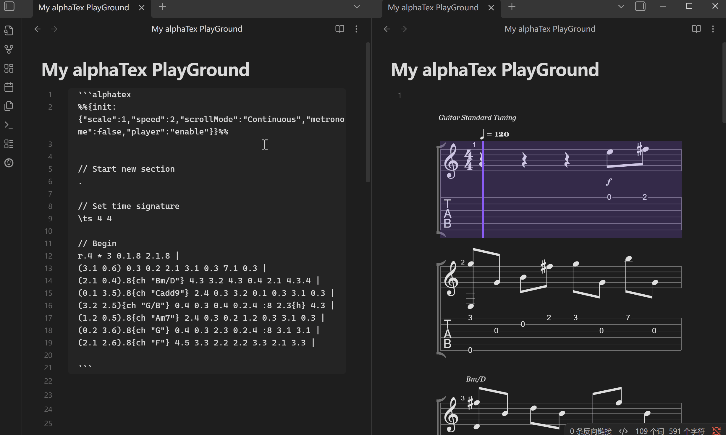Toggle reading view in right pane

point(696,29)
